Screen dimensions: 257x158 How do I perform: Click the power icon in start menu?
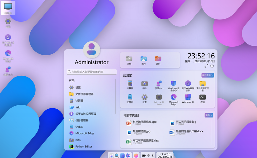[x=212, y=66]
